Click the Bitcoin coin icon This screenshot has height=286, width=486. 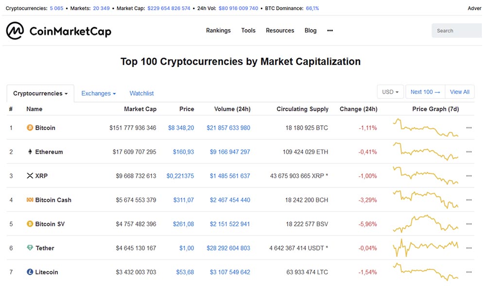30,128
